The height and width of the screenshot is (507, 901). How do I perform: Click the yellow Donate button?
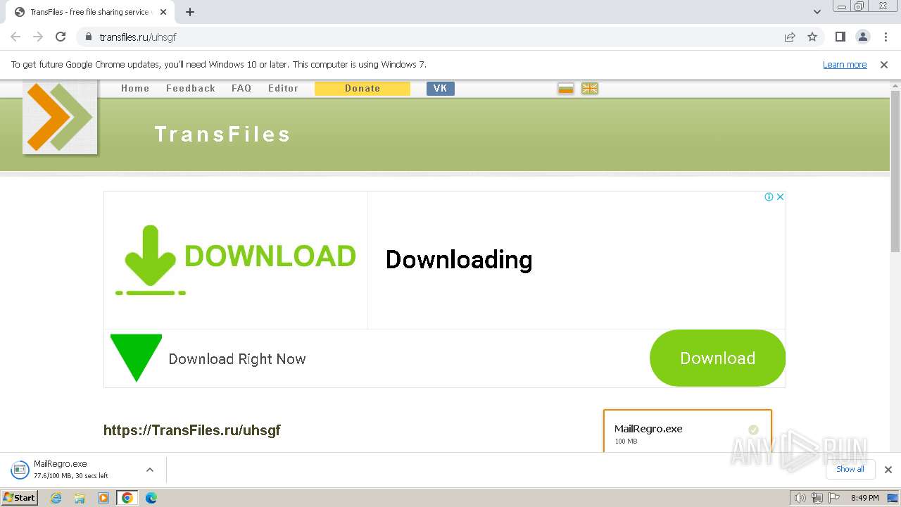click(363, 88)
